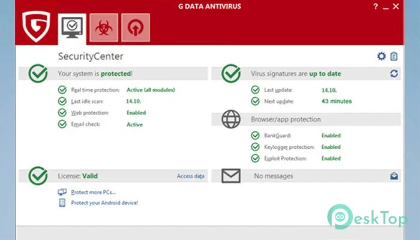Click the Last idle scan check icon

[62, 101]
